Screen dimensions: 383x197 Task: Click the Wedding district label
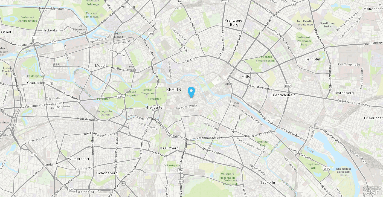(127, 7)
